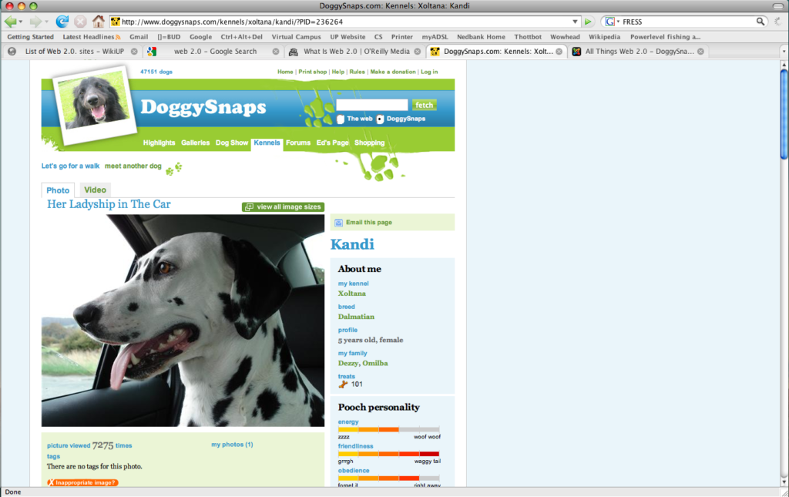Open the back button history dropdown
Image resolution: width=789 pixels, height=497 pixels.
click(21, 21)
